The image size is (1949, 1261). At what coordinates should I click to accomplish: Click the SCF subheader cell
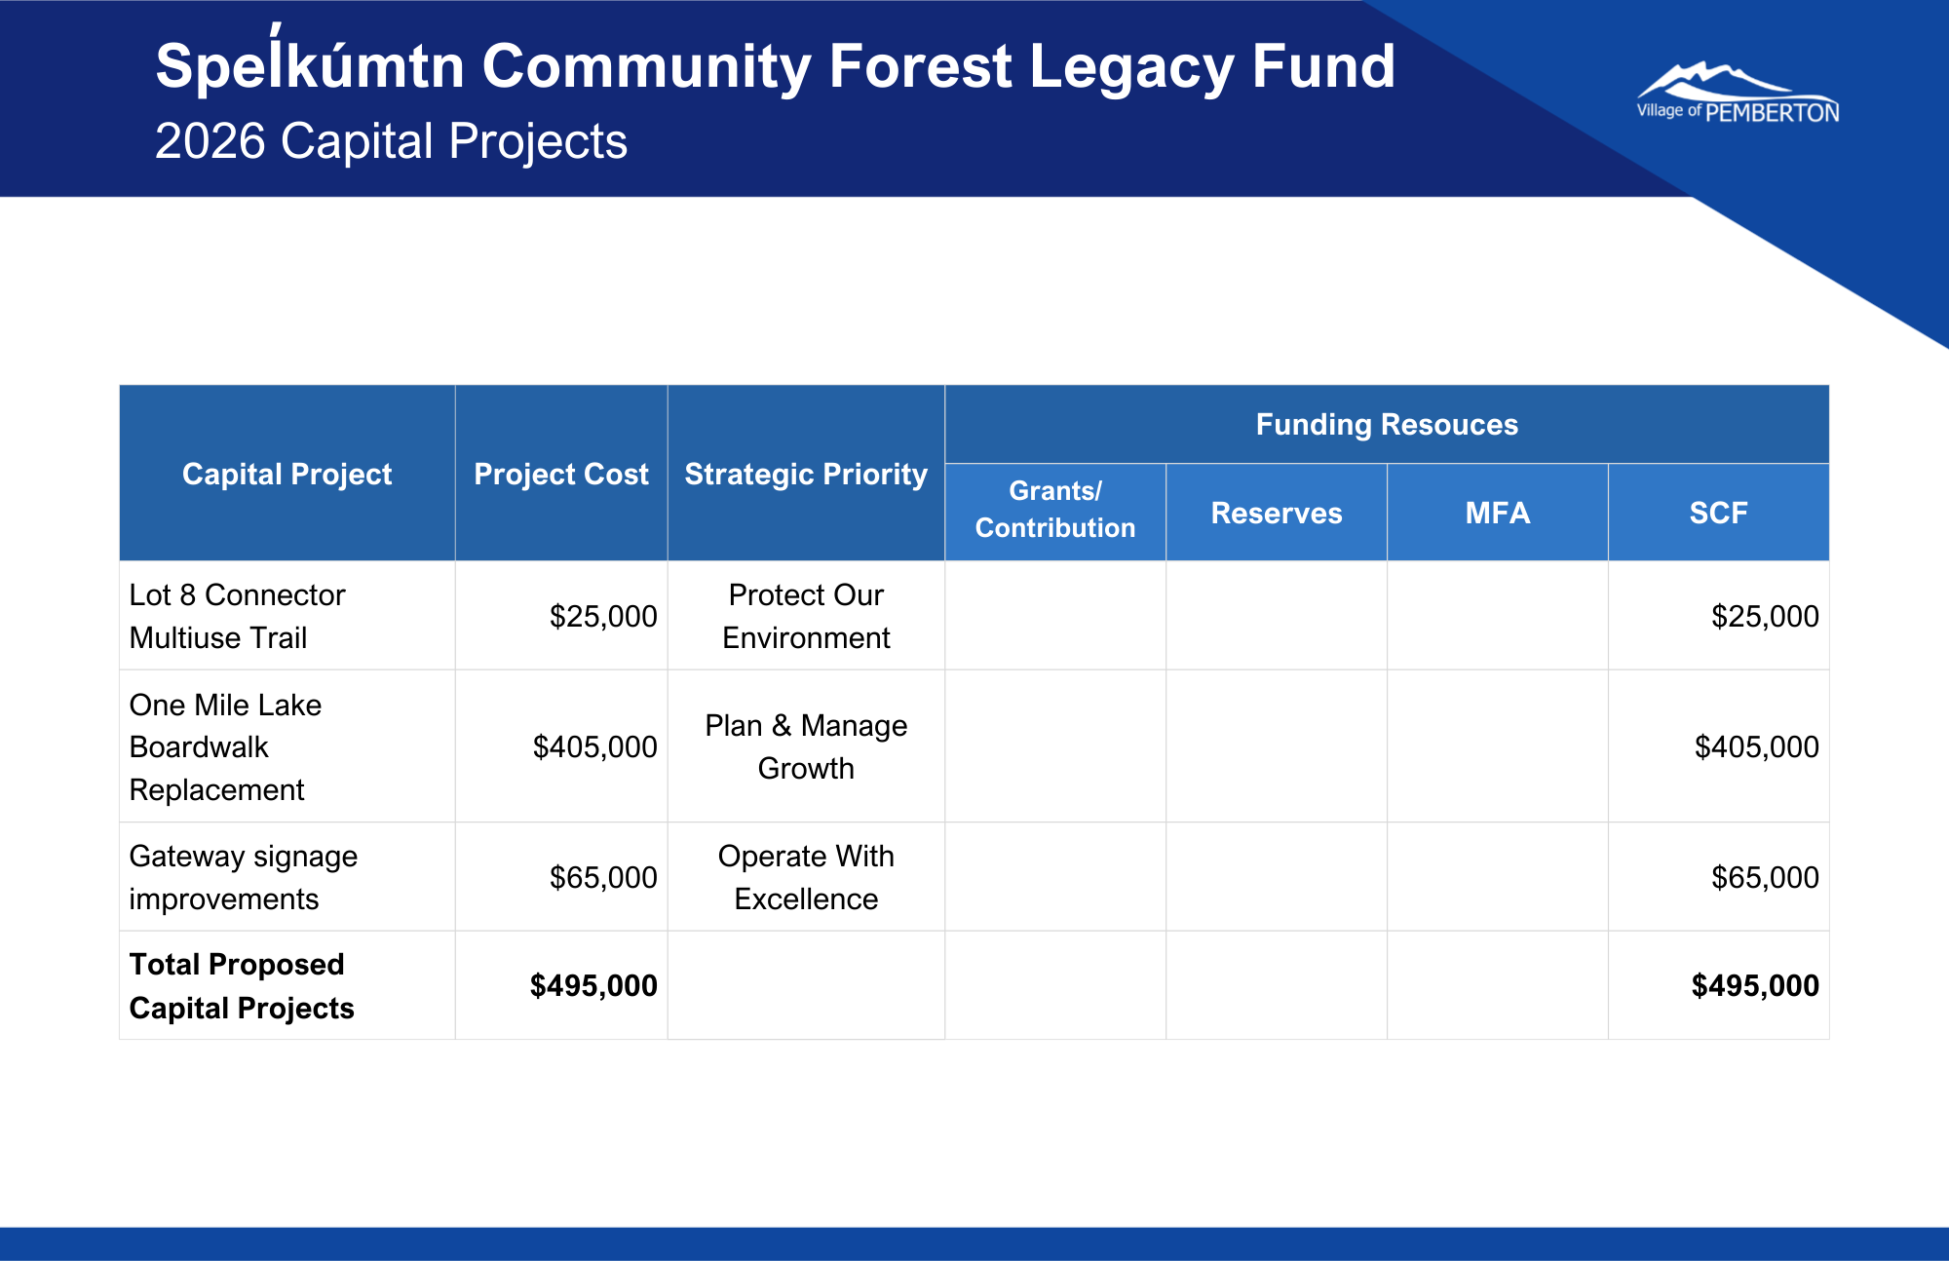1718,513
